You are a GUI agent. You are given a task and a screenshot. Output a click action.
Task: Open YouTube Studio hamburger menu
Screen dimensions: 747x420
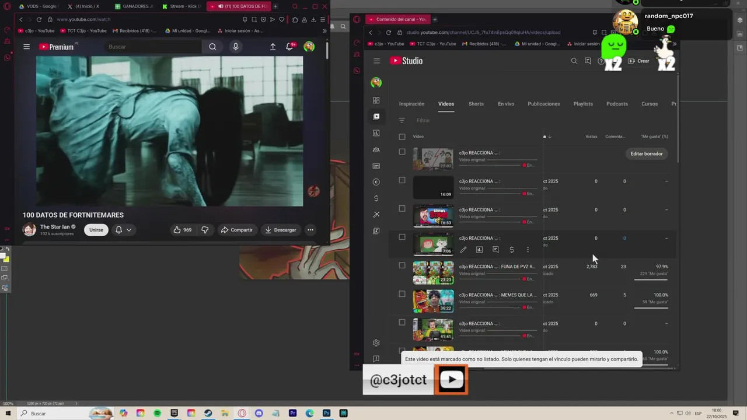[376, 61]
